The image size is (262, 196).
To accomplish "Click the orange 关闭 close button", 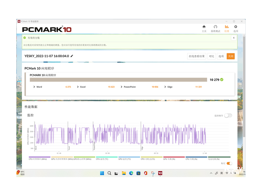I will point(231,56).
